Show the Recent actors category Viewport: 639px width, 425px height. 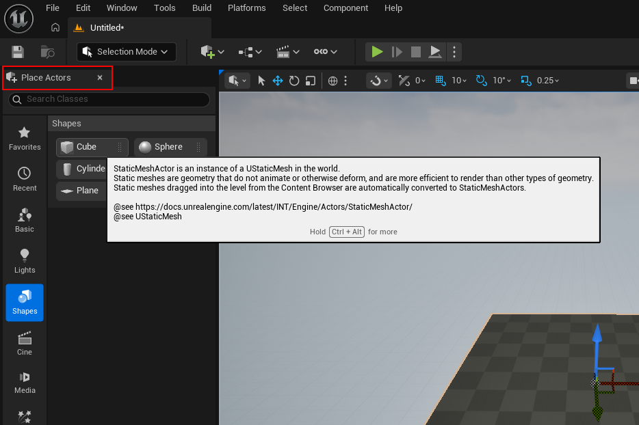tap(25, 179)
